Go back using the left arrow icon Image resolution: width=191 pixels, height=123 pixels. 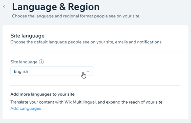click(4, 7)
